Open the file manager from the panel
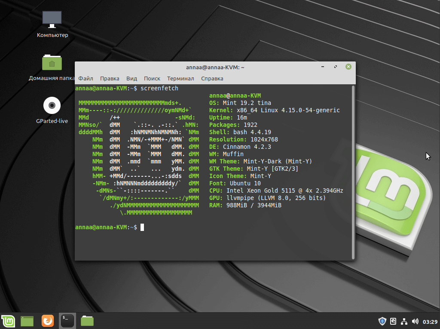The width and height of the screenshot is (440, 329). (87, 321)
